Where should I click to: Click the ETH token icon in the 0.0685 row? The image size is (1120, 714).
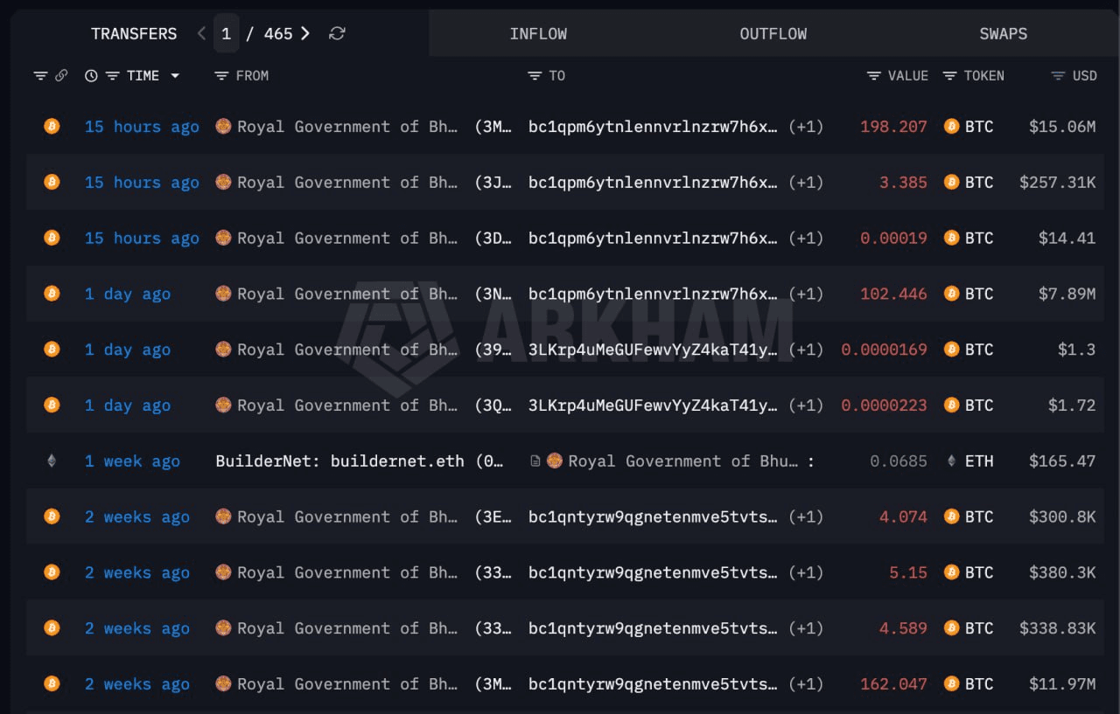952,461
